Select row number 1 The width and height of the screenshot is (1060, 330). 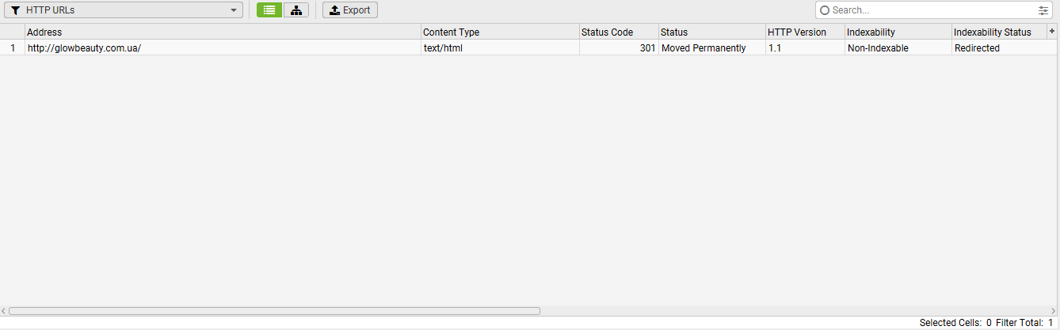click(12, 48)
